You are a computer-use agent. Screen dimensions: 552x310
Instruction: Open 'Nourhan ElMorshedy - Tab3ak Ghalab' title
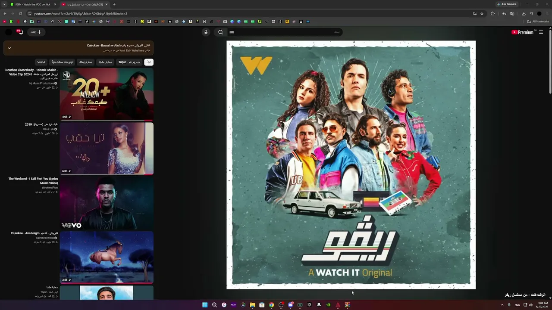(31, 74)
